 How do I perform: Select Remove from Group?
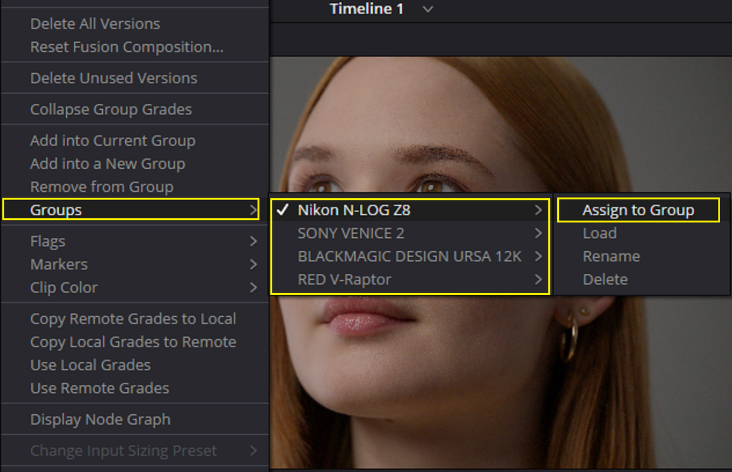click(x=102, y=187)
